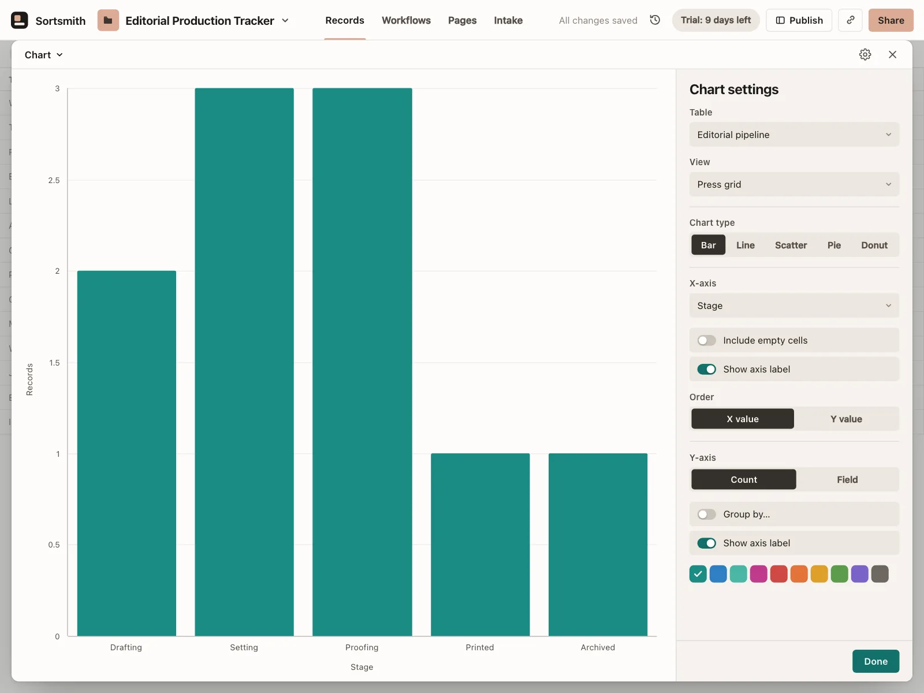Close the chart panel with X
924x693 pixels.
(x=893, y=54)
